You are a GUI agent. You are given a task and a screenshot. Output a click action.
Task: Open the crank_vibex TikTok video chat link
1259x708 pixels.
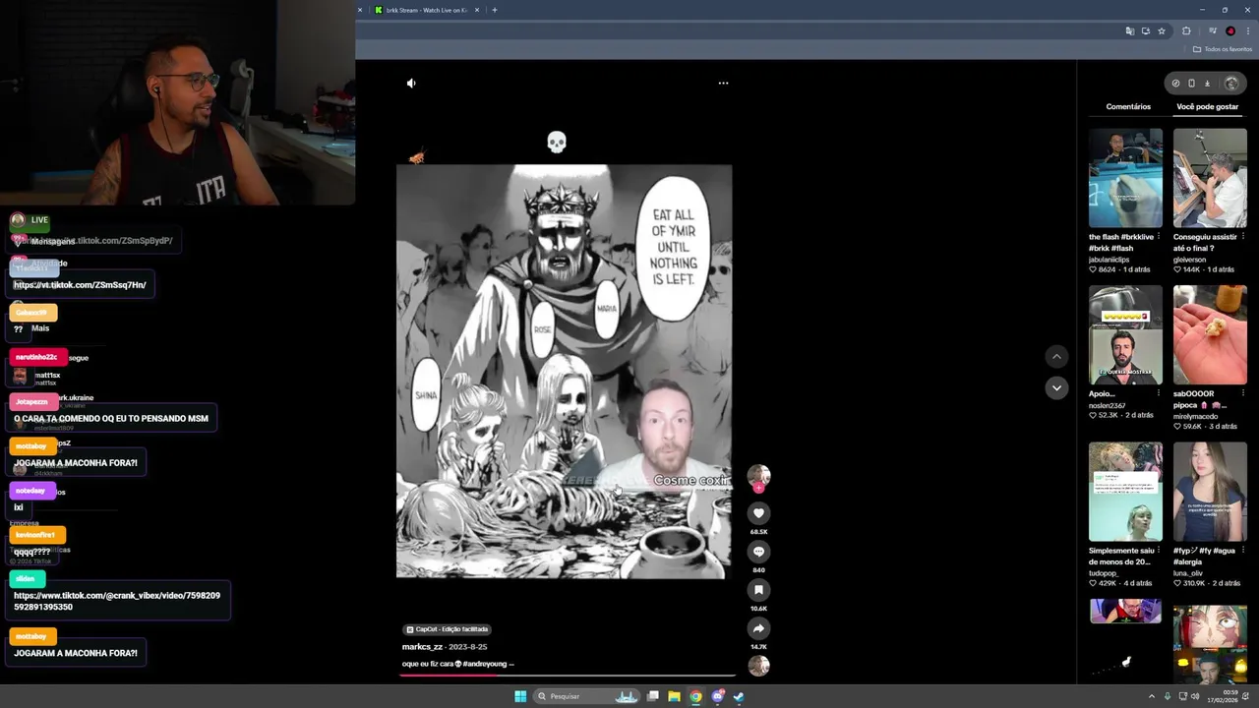(x=117, y=601)
